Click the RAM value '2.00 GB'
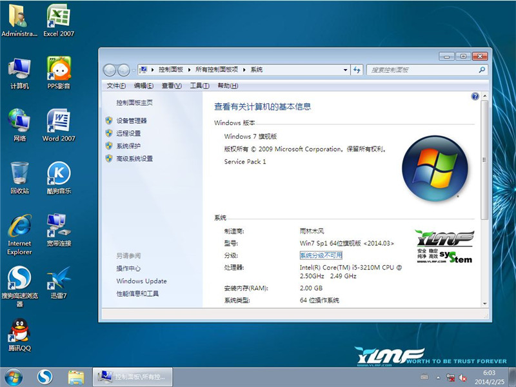Viewport: 516px width, 387px height. [x=311, y=288]
